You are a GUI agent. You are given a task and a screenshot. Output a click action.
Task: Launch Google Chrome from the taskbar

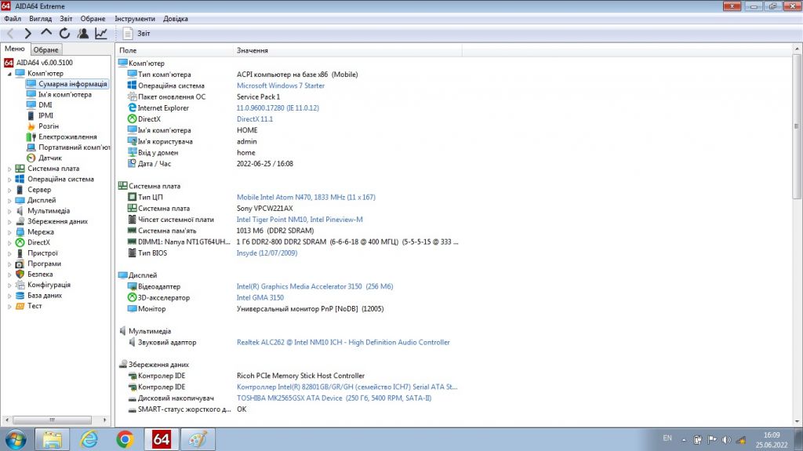tap(125, 440)
